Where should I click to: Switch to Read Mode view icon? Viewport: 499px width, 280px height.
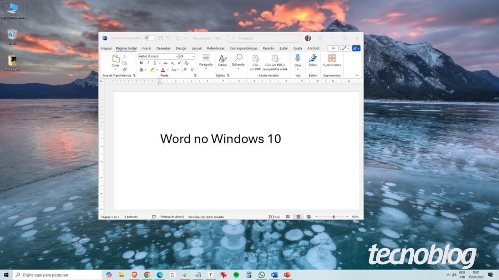pos(288,217)
